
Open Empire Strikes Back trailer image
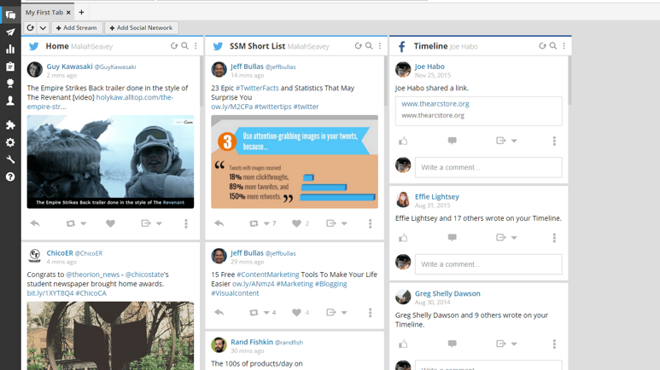click(x=110, y=162)
